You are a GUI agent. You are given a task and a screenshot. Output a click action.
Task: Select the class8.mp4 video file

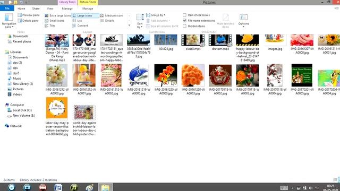193,42
